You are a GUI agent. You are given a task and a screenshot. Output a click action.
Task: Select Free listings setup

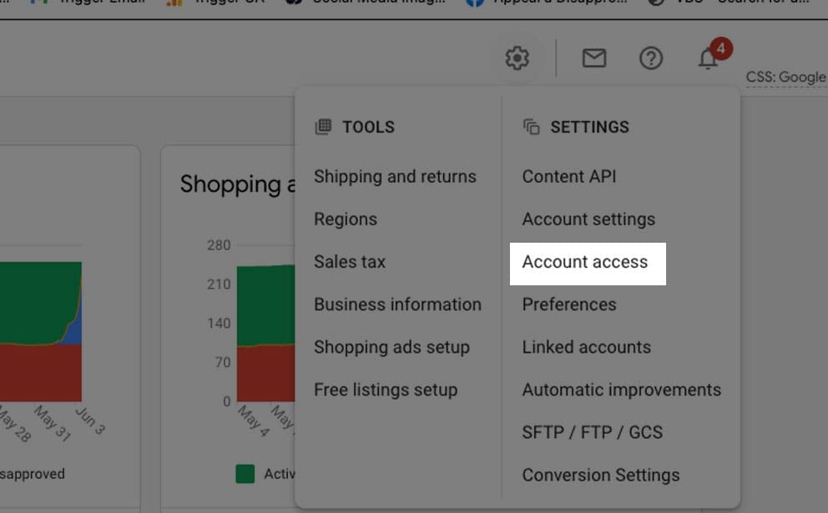tap(386, 390)
